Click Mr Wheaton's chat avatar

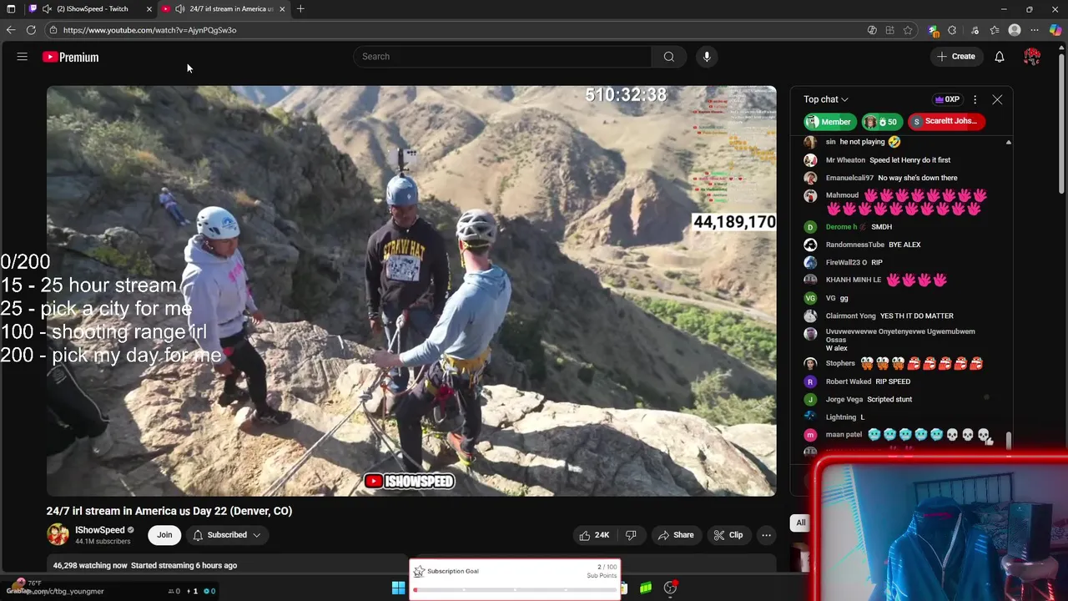point(810,160)
